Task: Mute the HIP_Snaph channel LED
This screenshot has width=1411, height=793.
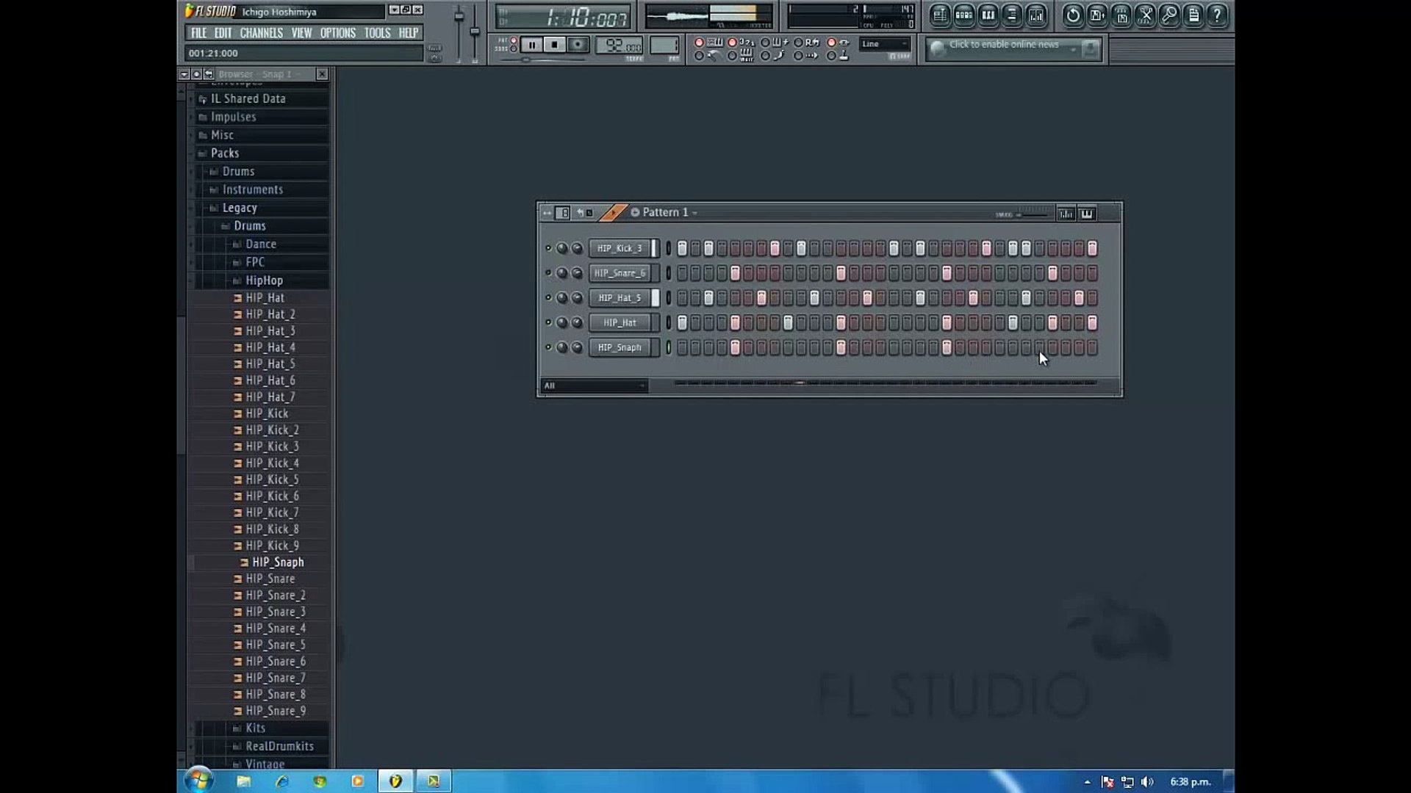Action: tap(548, 347)
